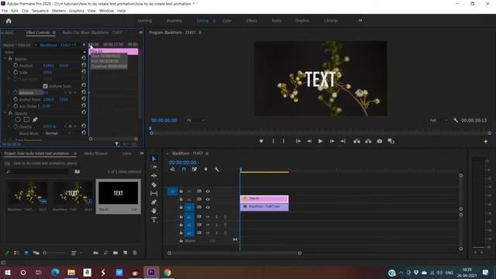Viewport: 496px width, 279px height.
Task: Adjust the Project panel thumbnail size slider
Action: point(54,253)
